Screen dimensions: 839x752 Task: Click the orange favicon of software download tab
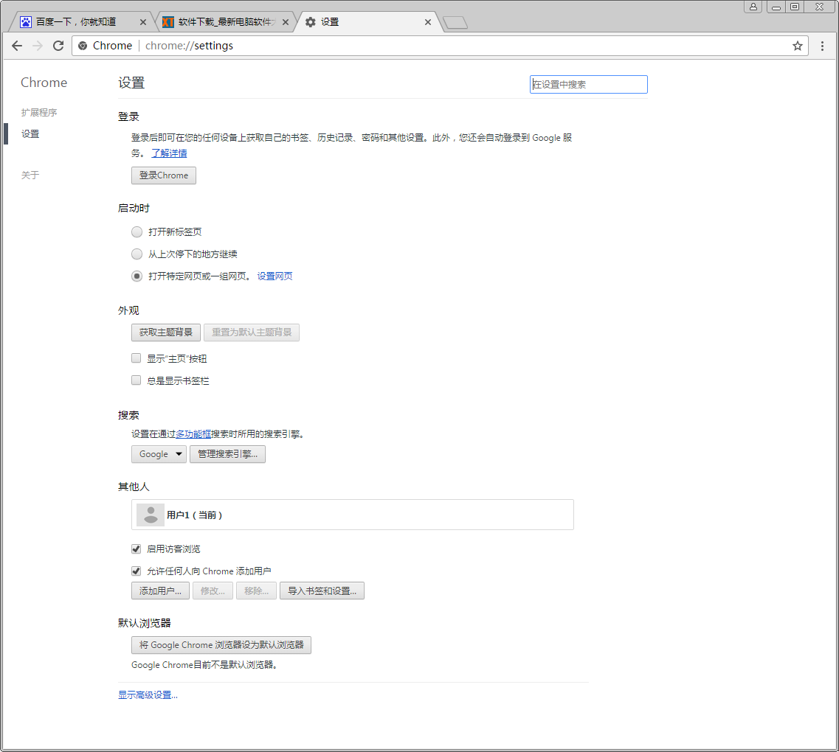[x=168, y=22]
